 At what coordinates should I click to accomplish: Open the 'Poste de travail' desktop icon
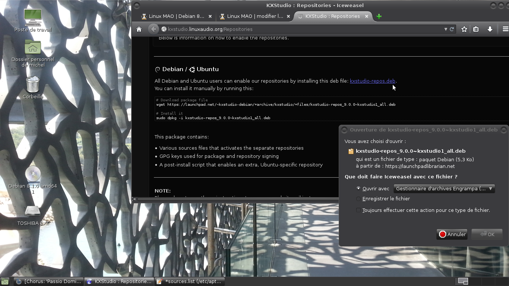point(33,20)
